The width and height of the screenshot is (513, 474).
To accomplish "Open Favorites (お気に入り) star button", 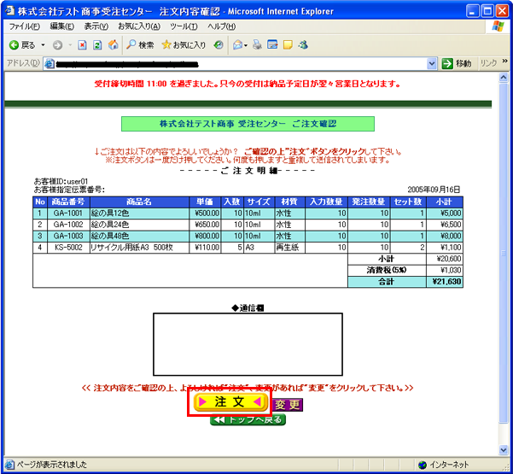I will pos(184,45).
